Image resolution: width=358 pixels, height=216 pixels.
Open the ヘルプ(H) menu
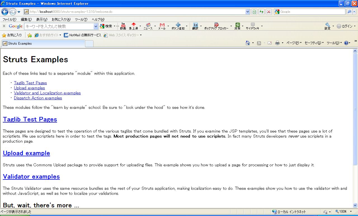point(98,20)
